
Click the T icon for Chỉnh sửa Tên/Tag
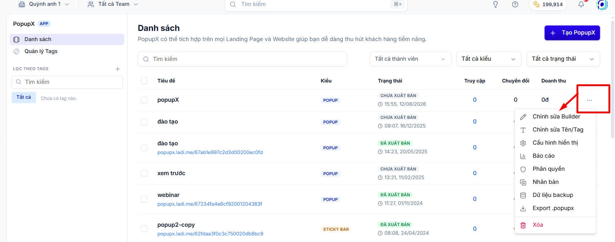point(523,130)
